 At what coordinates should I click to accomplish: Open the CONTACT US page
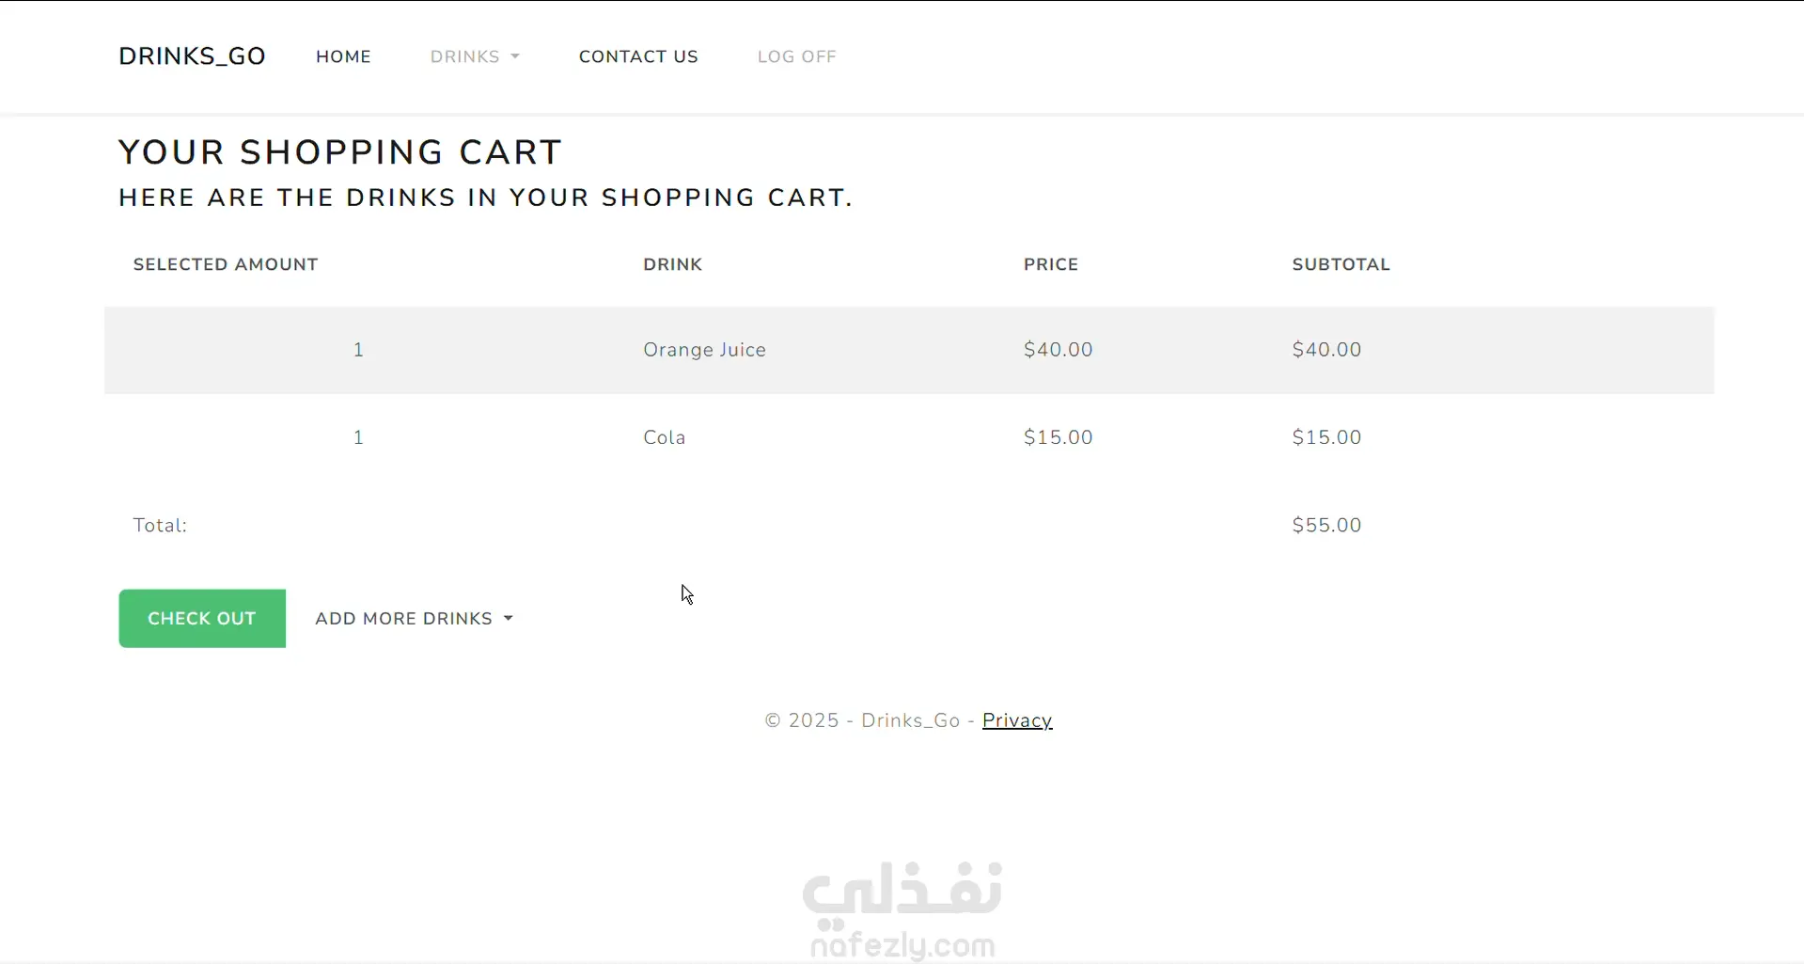pyautogui.click(x=638, y=56)
